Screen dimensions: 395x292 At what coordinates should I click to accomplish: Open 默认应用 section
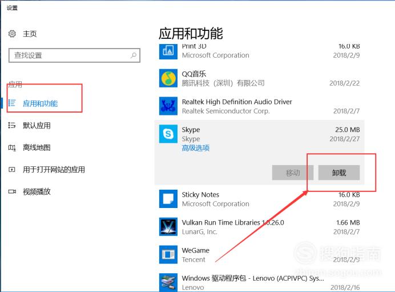click(x=37, y=125)
